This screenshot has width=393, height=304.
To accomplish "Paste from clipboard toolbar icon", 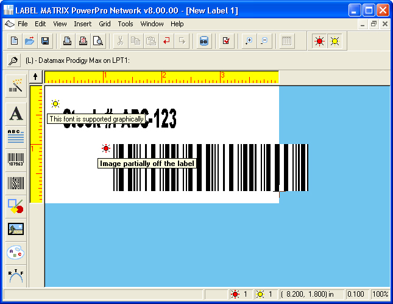I will (151, 41).
